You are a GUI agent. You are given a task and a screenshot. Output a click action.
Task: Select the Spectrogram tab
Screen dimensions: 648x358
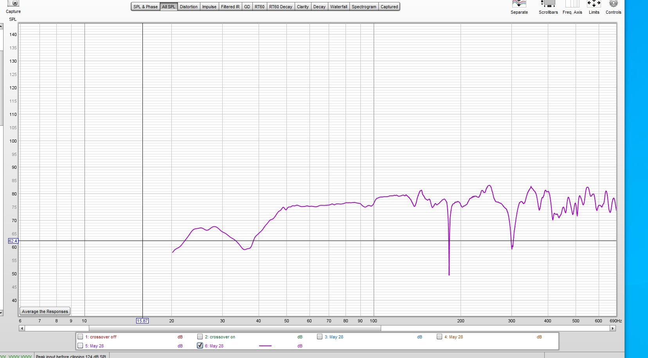364,7
